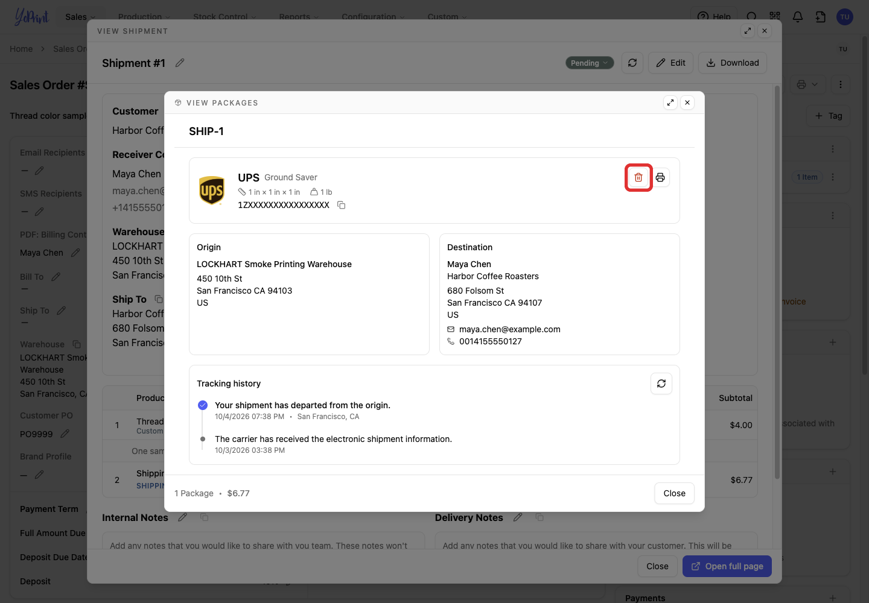This screenshot has height=603, width=869.
Task: Click the '1 Package' footer summary
Action: coord(194,493)
